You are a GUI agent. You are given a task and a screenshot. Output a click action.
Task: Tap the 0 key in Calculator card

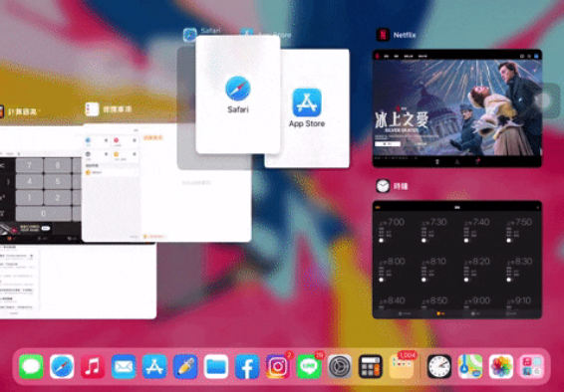[44, 214]
